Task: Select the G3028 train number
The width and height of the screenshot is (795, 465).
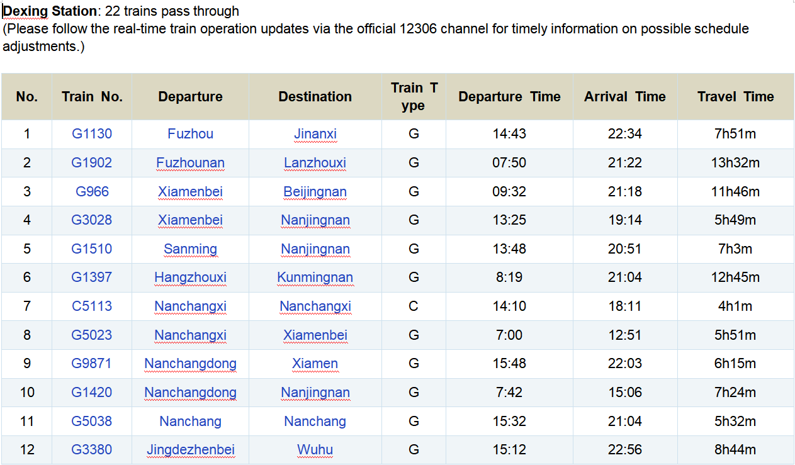Action: click(91, 220)
